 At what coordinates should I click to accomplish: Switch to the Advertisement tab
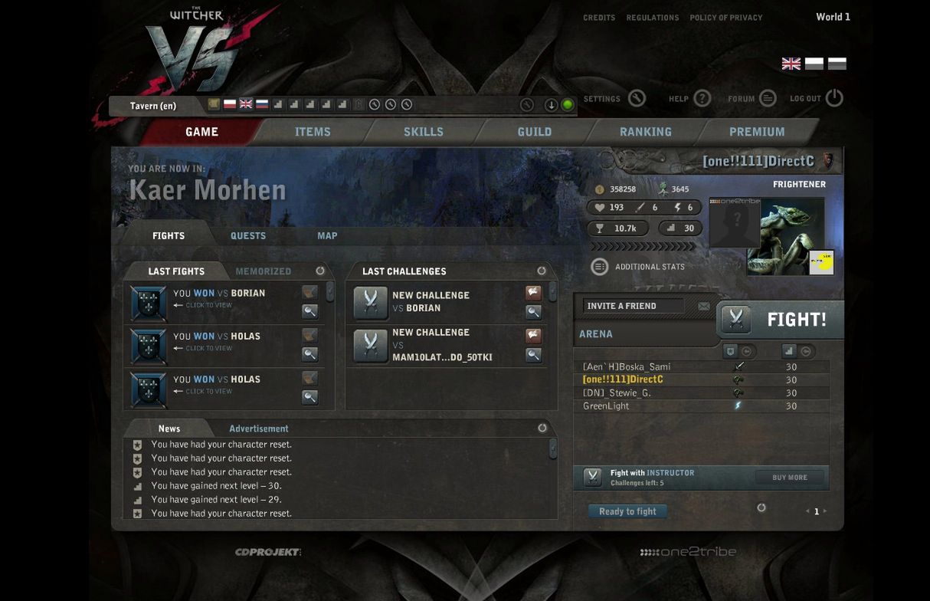[x=259, y=429]
